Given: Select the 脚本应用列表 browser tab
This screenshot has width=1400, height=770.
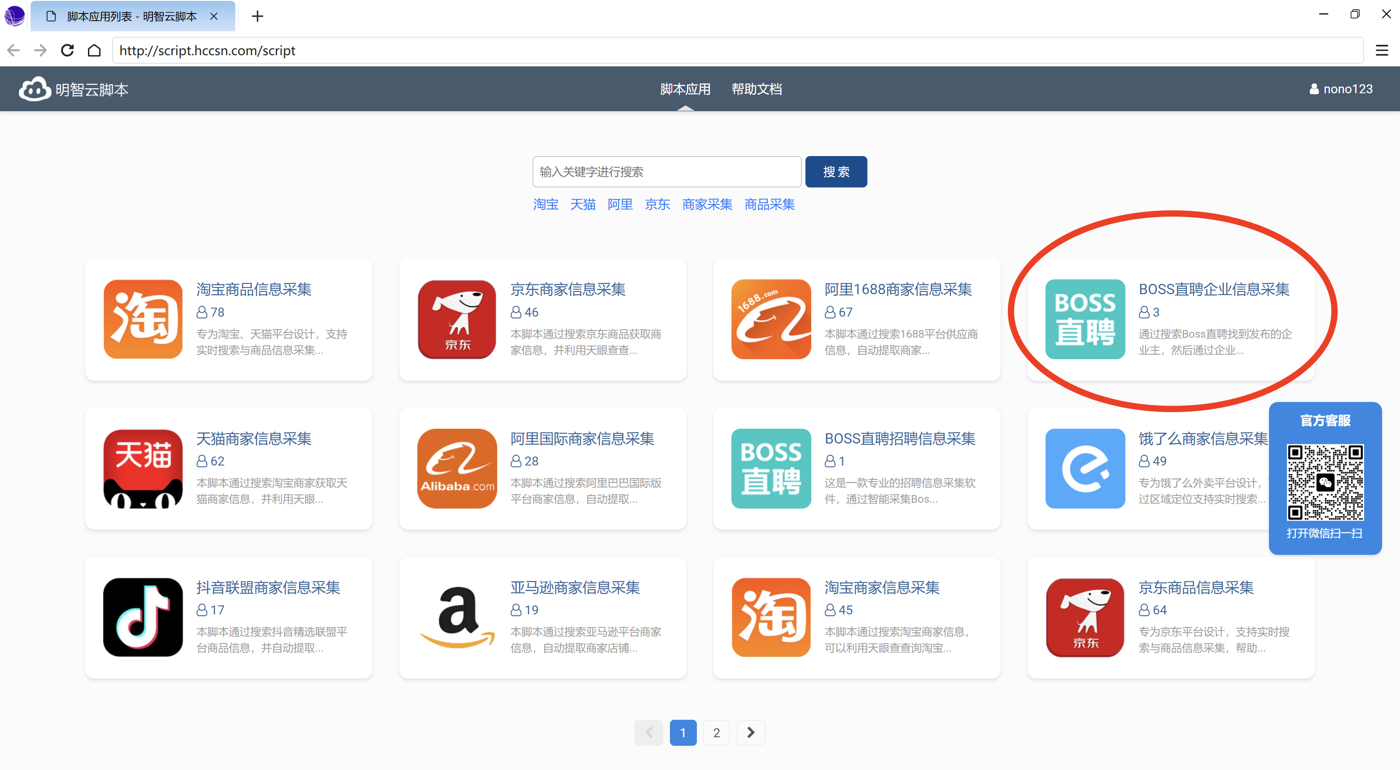Looking at the screenshot, I should click(133, 16).
